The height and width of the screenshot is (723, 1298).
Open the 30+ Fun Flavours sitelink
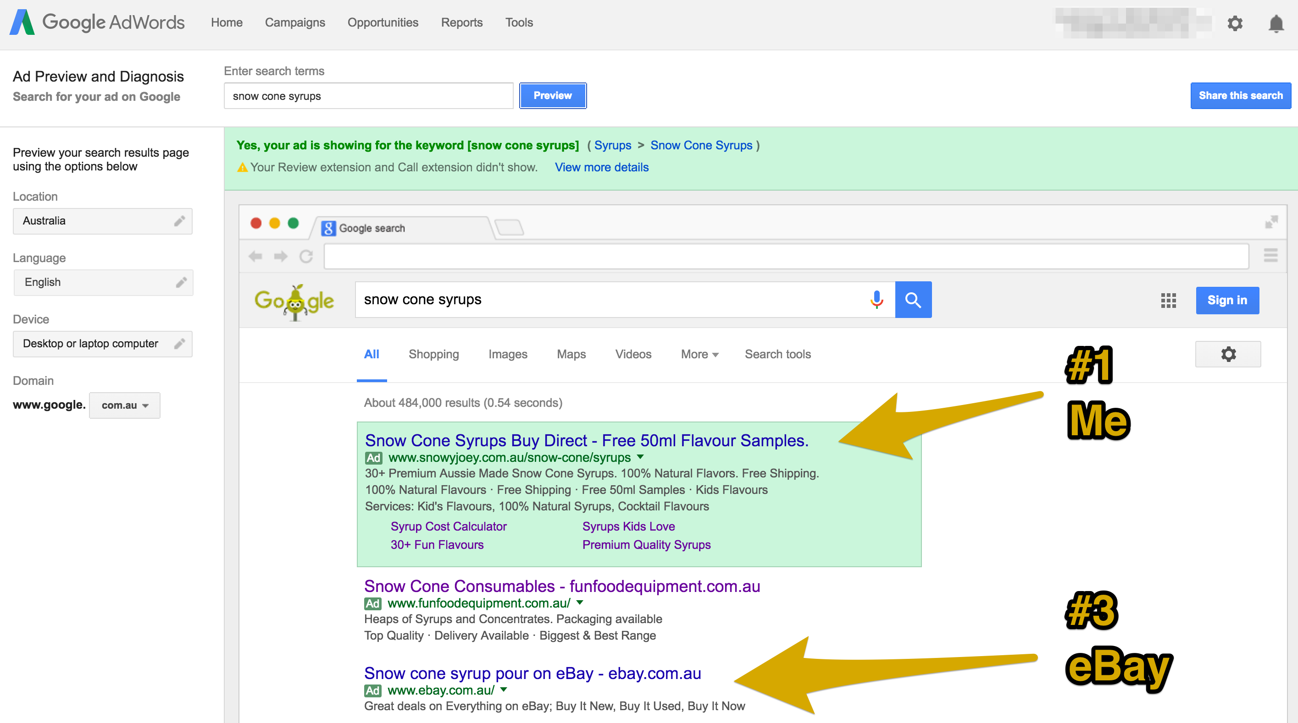437,545
